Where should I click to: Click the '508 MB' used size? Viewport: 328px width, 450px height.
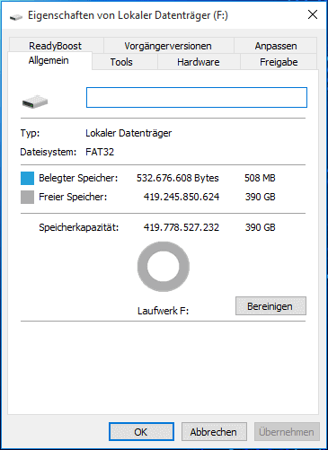pyautogui.click(x=260, y=178)
